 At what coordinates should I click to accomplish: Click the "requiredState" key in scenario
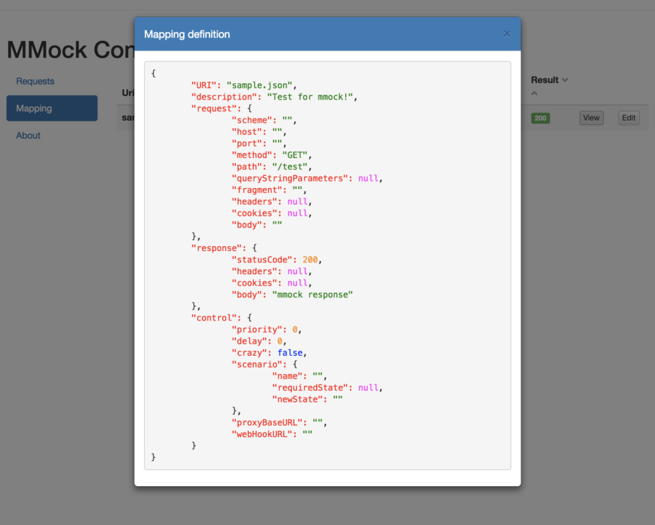[310, 388]
